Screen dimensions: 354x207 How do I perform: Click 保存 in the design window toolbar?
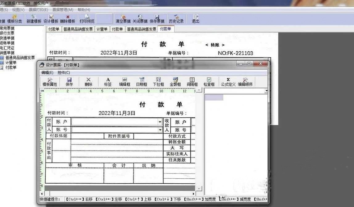pos(69,82)
